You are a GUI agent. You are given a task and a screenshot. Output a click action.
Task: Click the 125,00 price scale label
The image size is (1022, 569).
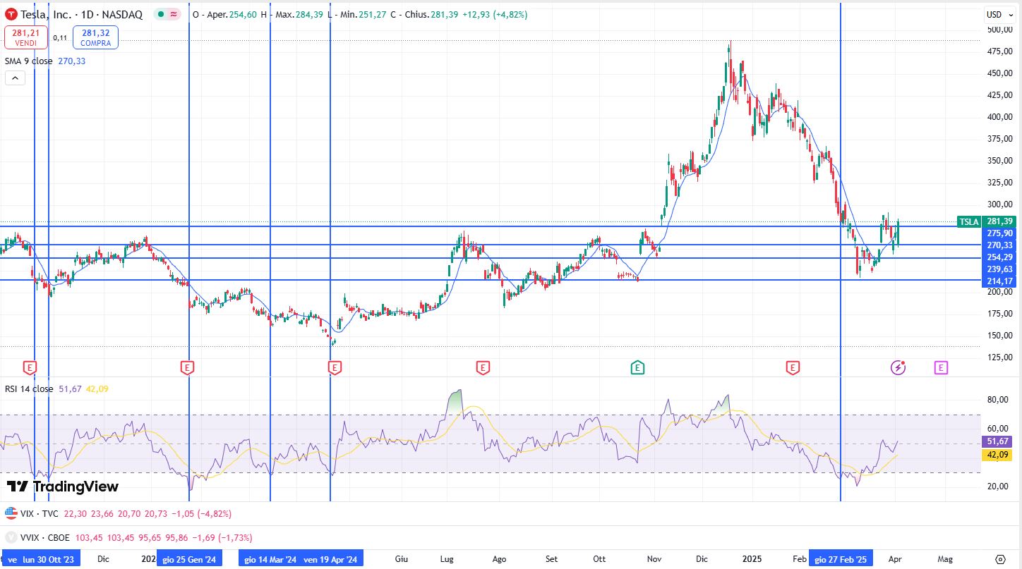pos(1001,357)
